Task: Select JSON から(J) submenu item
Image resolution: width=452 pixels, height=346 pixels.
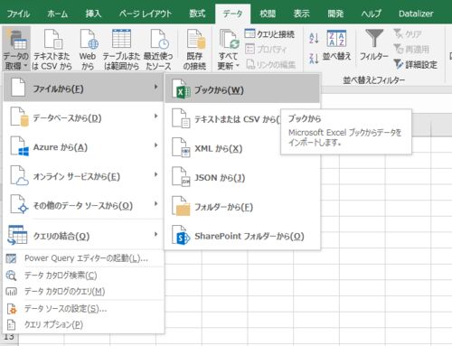Action: click(x=242, y=178)
